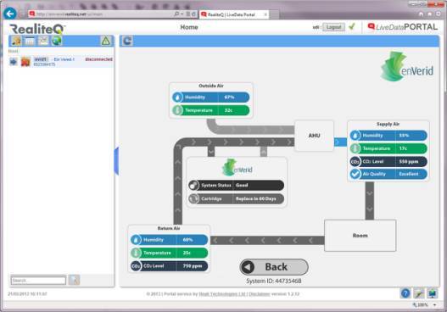This screenshot has height=312, width=447.
Task: Click the monitor icon at bottom right
Action: click(433, 293)
